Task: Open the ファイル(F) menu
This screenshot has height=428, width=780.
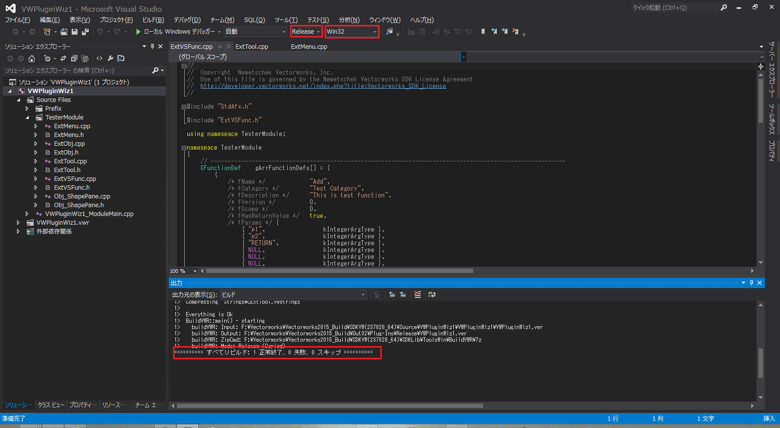Action: point(18,20)
